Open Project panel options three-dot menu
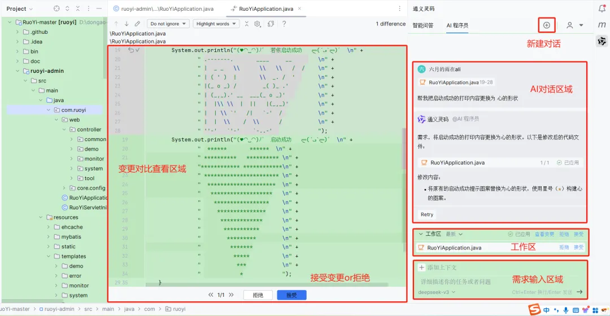The width and height of the screenshot is (610, 316). (88, 8)
